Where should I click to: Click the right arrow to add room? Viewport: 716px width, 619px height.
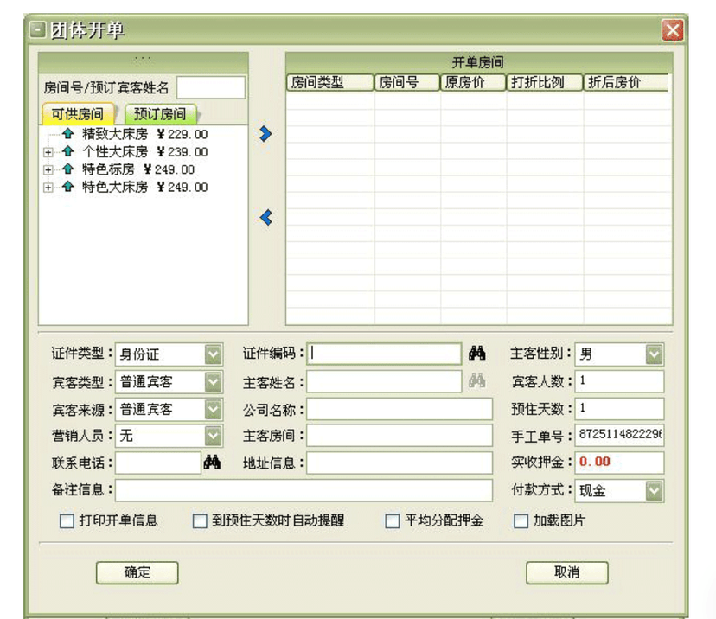[266, 134]
